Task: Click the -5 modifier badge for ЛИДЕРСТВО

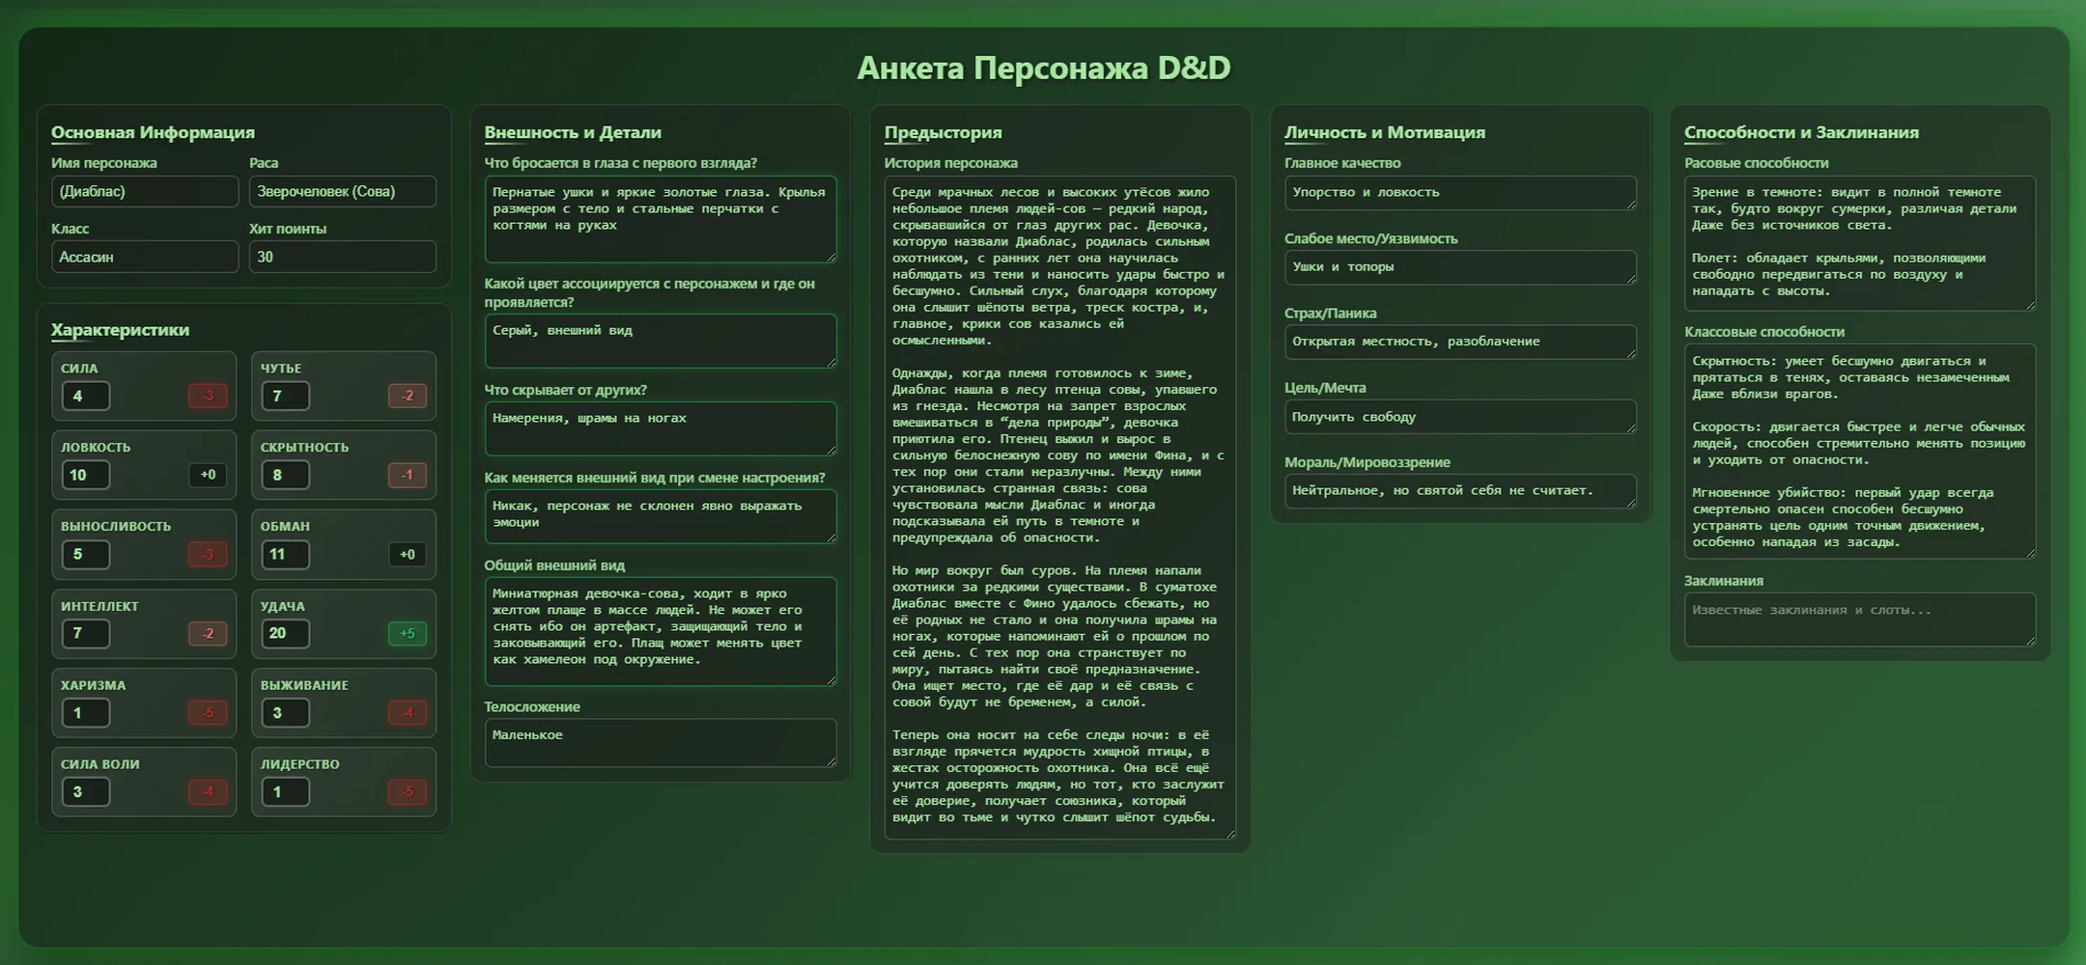Action: (408, 791)
